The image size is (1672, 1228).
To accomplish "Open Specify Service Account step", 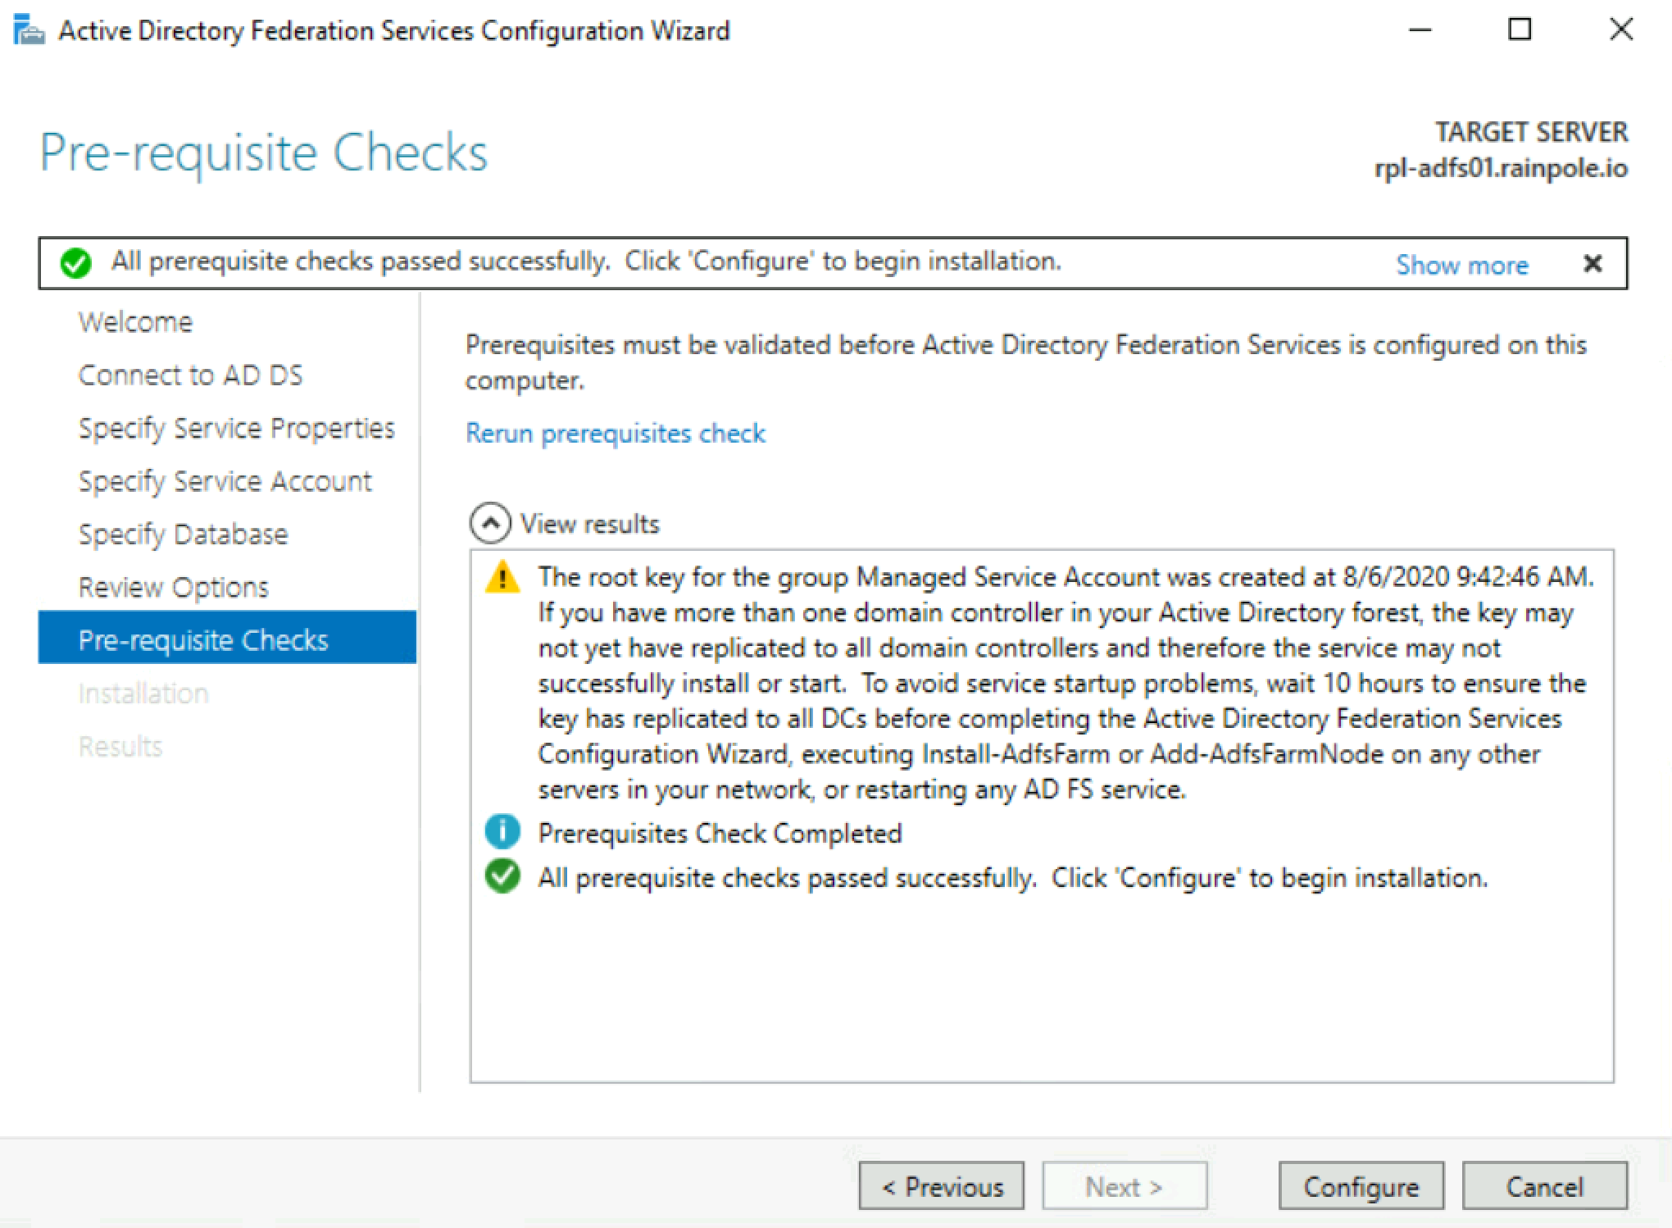I will pos(225,481).
